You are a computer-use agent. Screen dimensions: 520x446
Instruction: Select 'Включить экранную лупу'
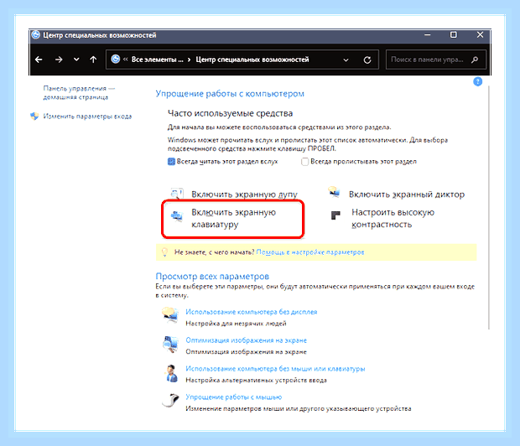[x=244, y=194]
